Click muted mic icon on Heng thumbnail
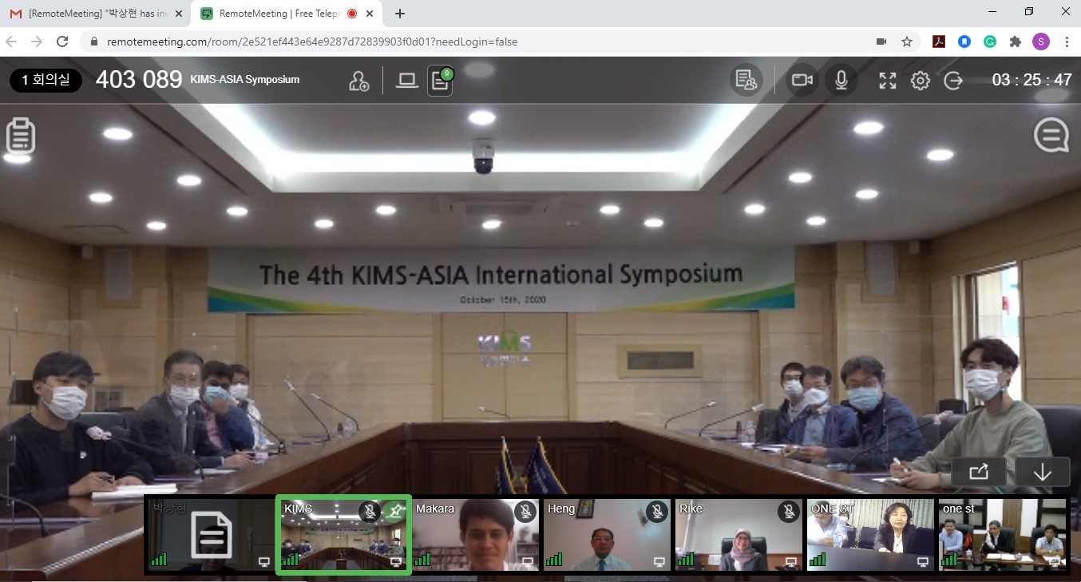The image size is (1081, 582). coord(657,512)
